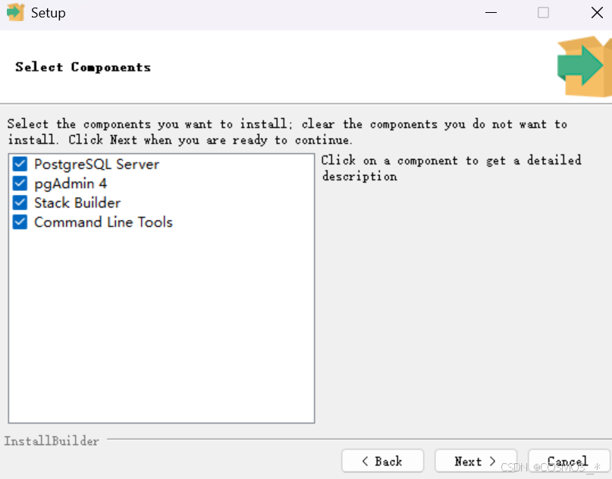612x479 pixels.
Task: Go to the Next setup step
Action: [475, 461]
